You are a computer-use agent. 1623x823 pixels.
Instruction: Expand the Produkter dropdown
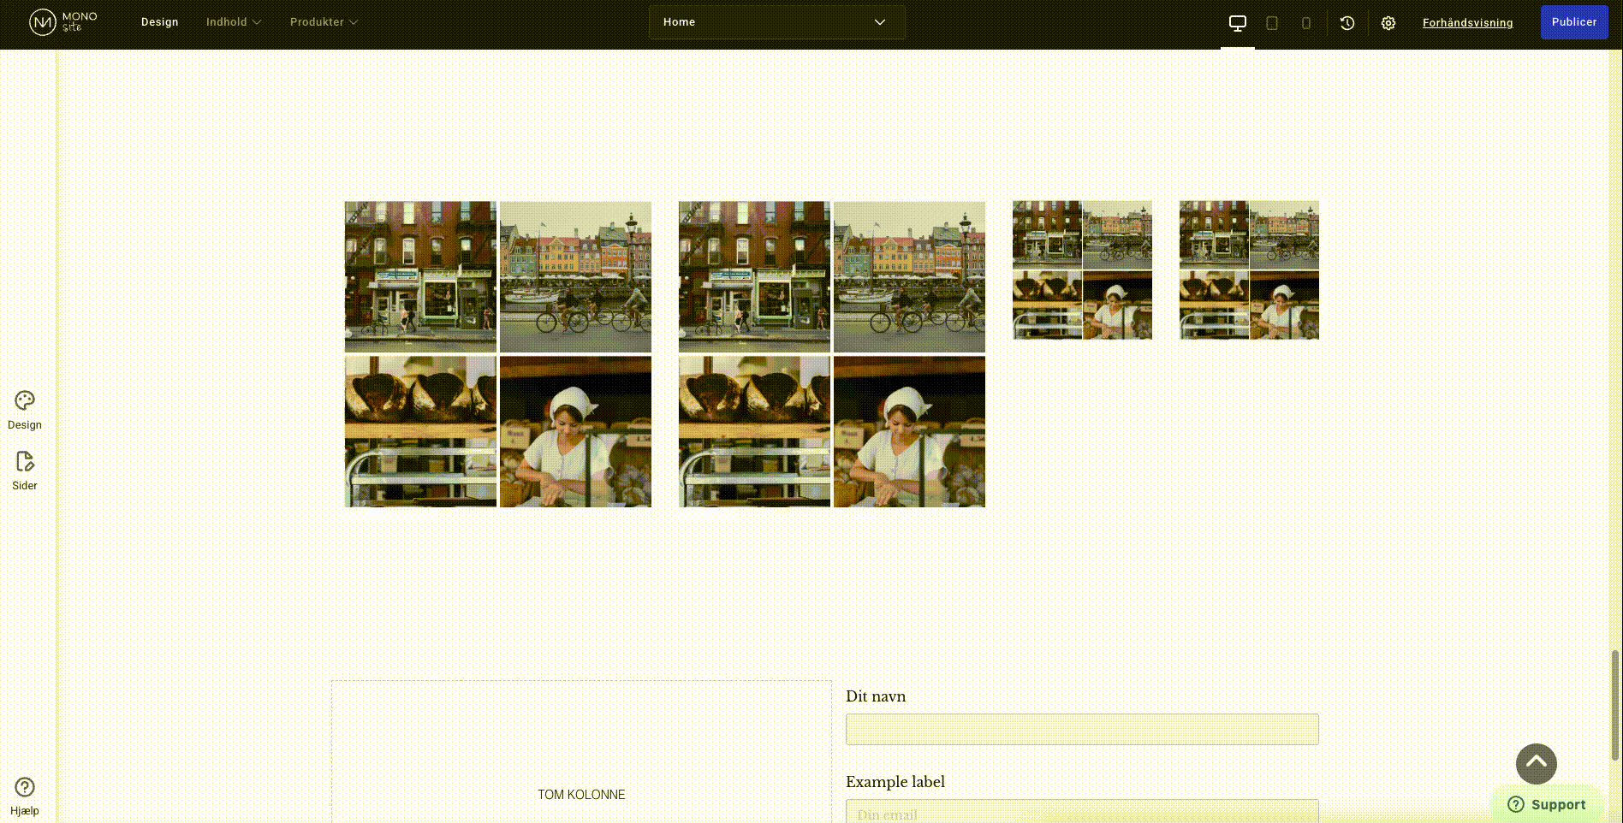pyautogui.click(x=323, y=22)
